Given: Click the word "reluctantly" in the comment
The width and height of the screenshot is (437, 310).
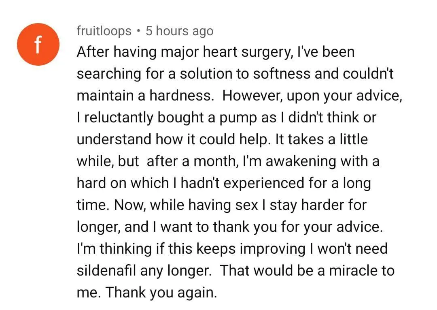Looking at the screenshot, I should coord(119,118).
